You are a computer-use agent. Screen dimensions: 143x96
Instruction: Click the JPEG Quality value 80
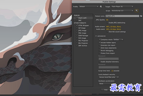pyautogui.click(x=107, y=20)
